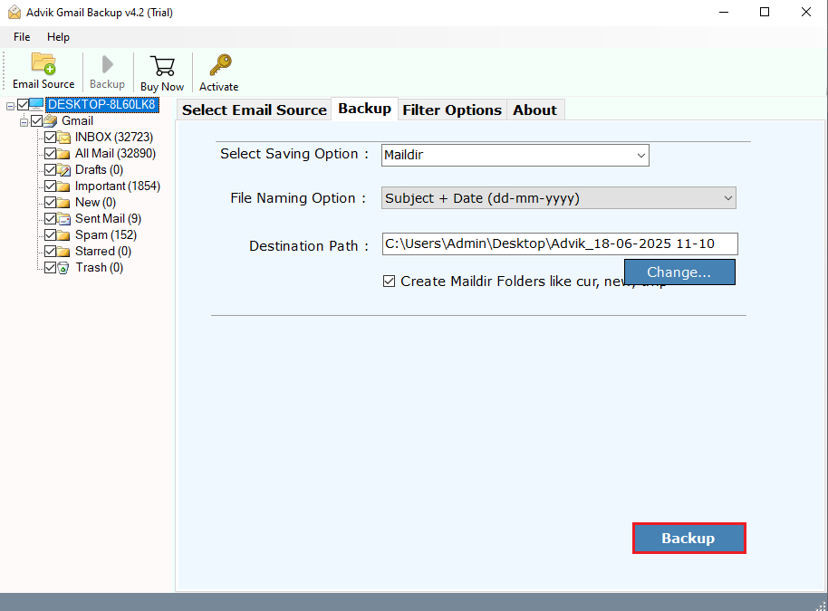The image size is (828, 611).
Task: Click the Starred folder icon
Action: (64, 252)
